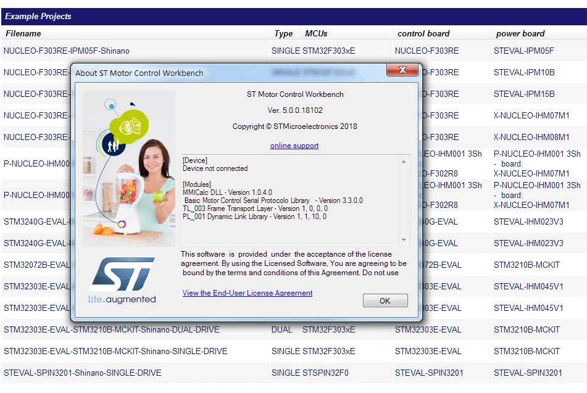Click the scroll up arrow in modules textbox
587x393 pixels.
point(404,162)
